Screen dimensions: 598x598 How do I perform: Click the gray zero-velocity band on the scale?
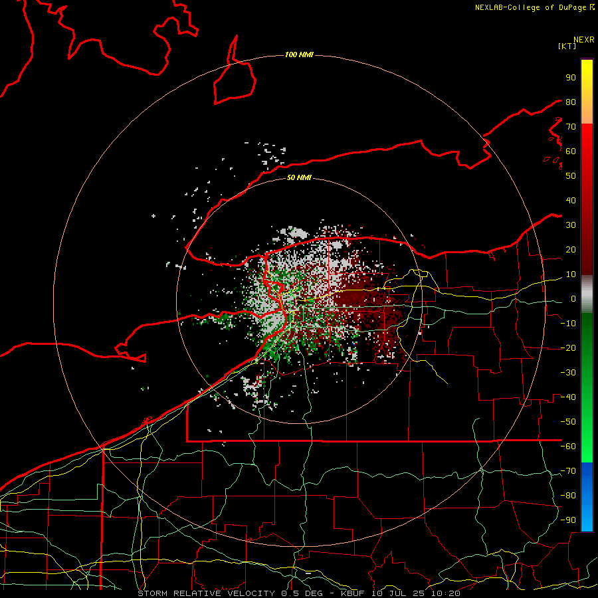[x=587, y=294]
